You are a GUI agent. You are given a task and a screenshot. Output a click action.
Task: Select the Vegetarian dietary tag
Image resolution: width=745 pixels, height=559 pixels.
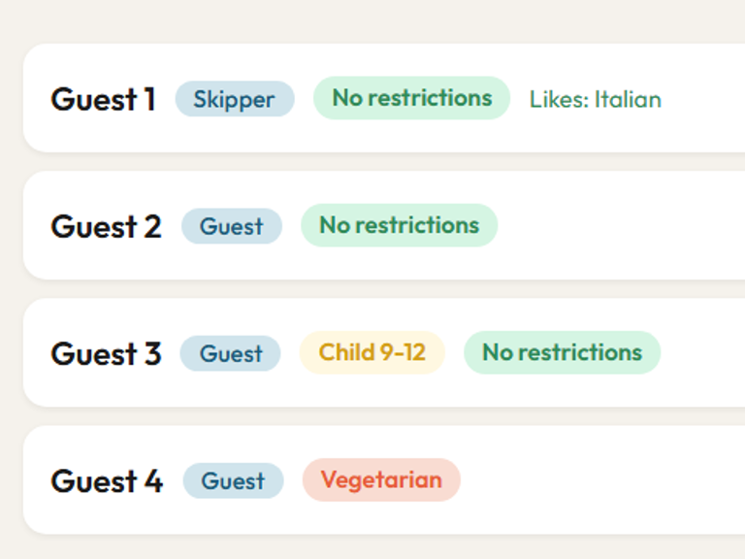click(381, 479)
